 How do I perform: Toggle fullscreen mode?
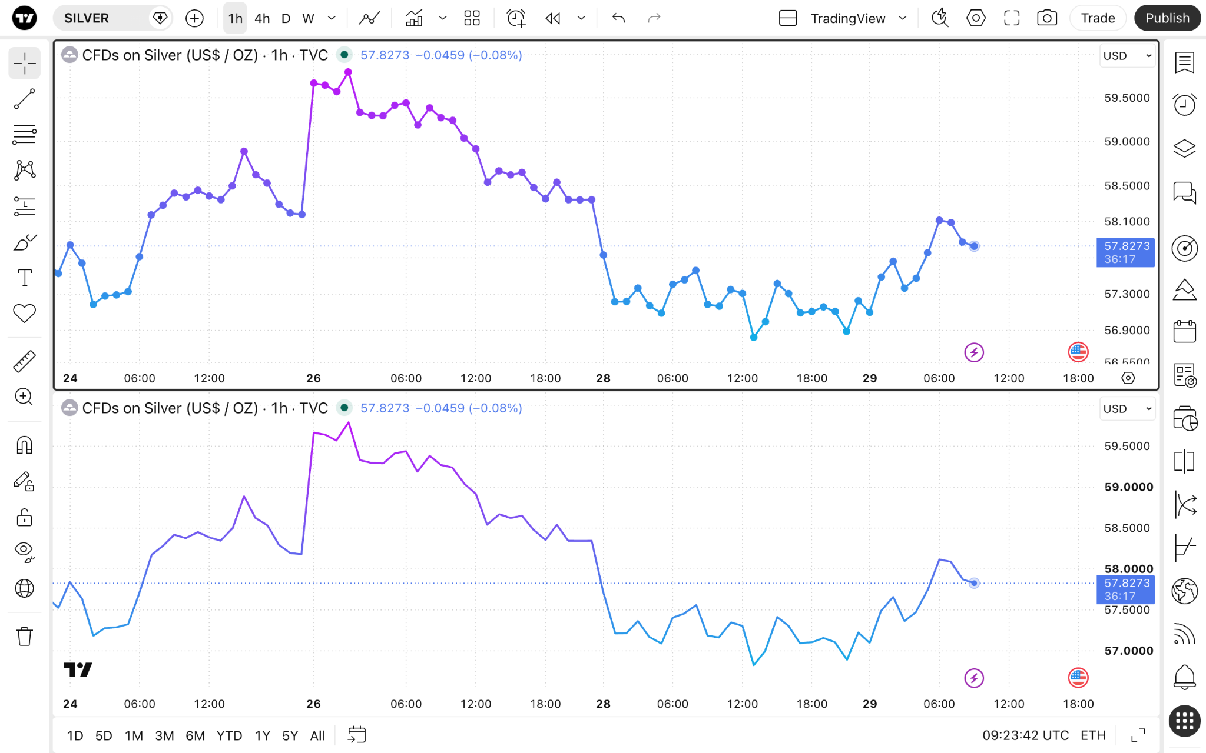(1012, 18)
